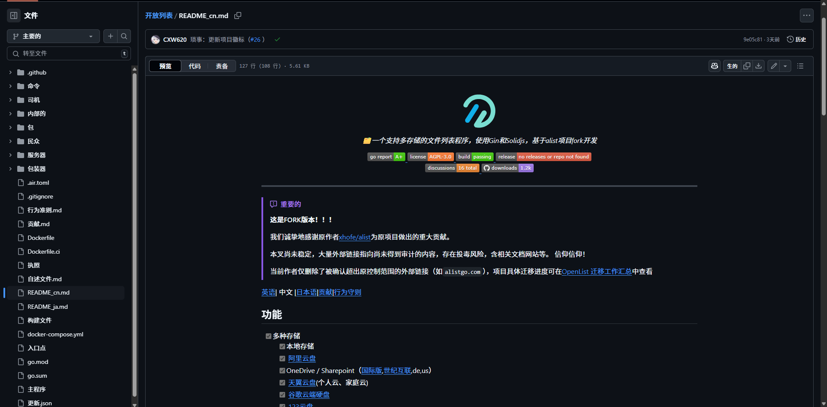Toggle the 阿里云盘 checkbox
The image size is (827, 407).
pos(282,358)
